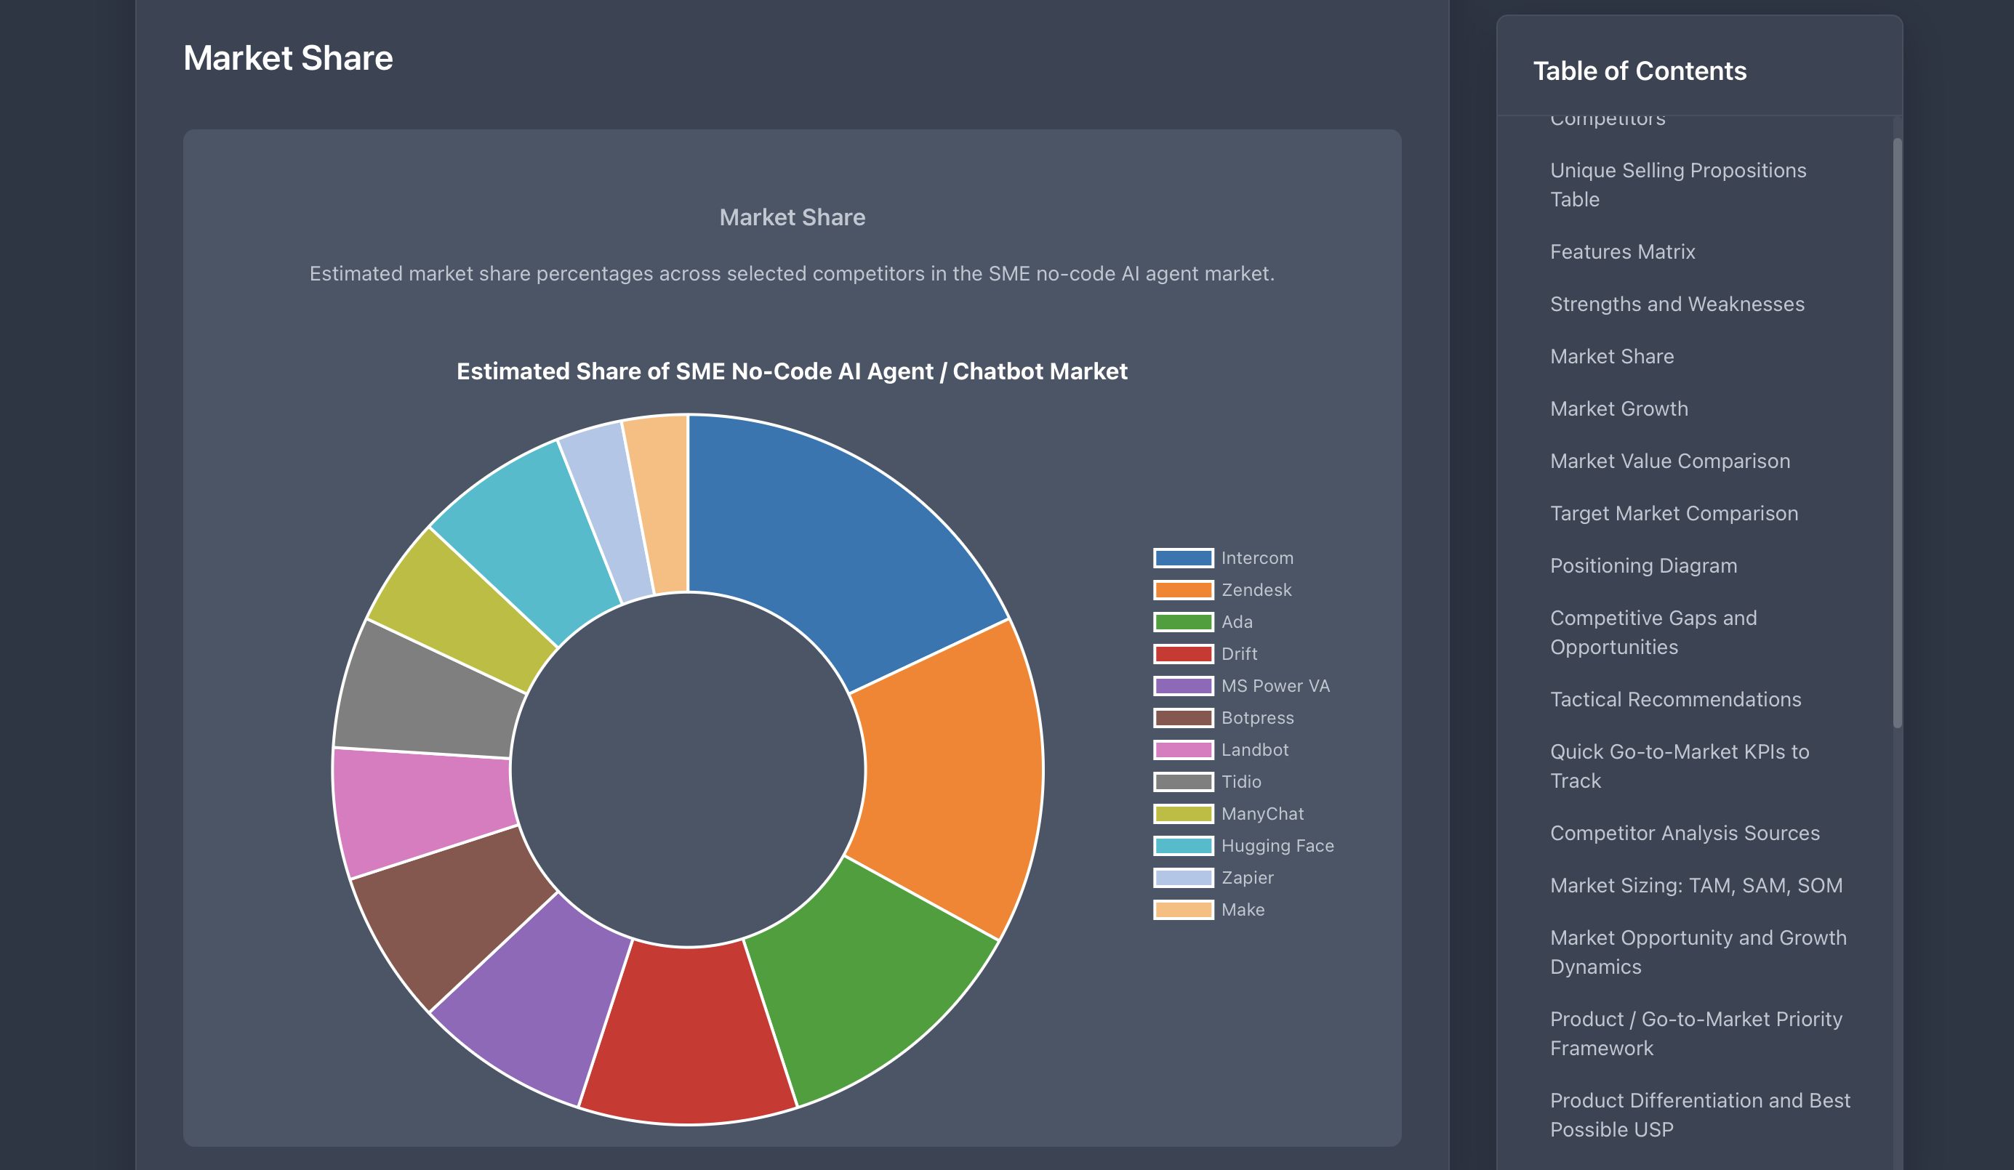The height and width of the screenshot is (1170, 2014).
Task: Toggle Landbot pink legend swatch
Action: point(1183,750)
